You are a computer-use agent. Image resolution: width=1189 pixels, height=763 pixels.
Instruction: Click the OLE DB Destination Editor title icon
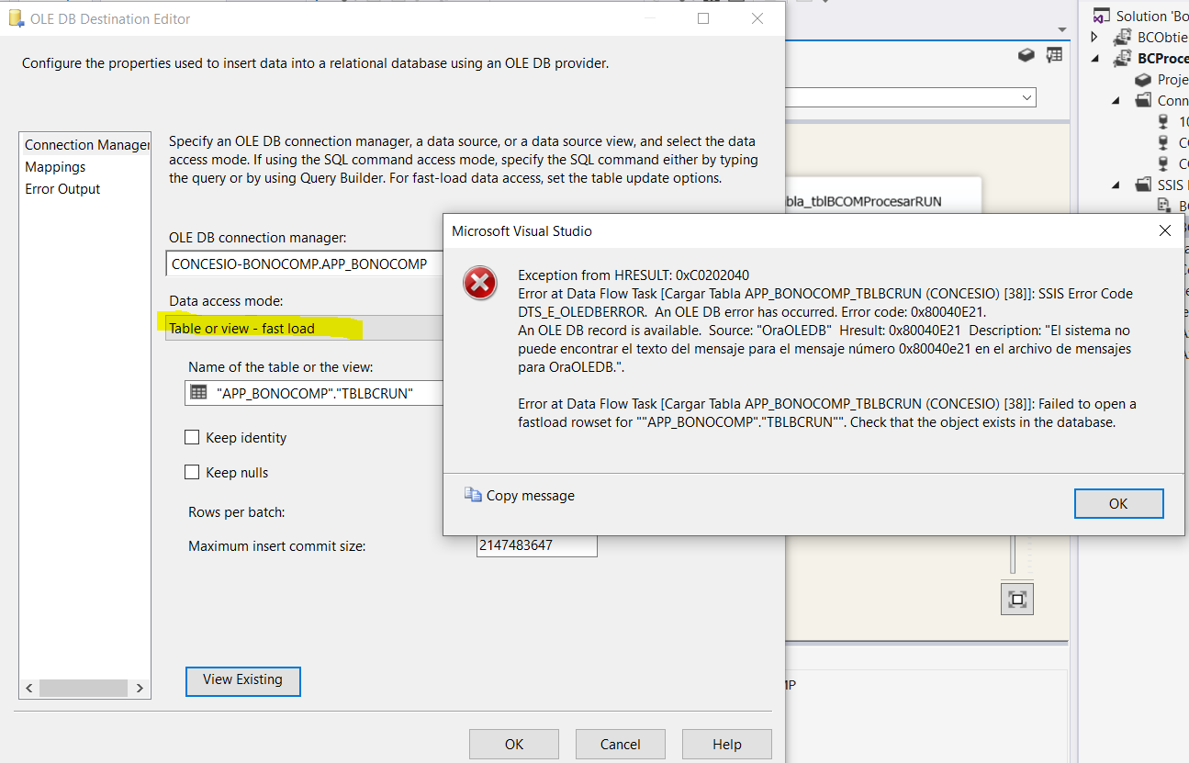(x=16, y=18)
